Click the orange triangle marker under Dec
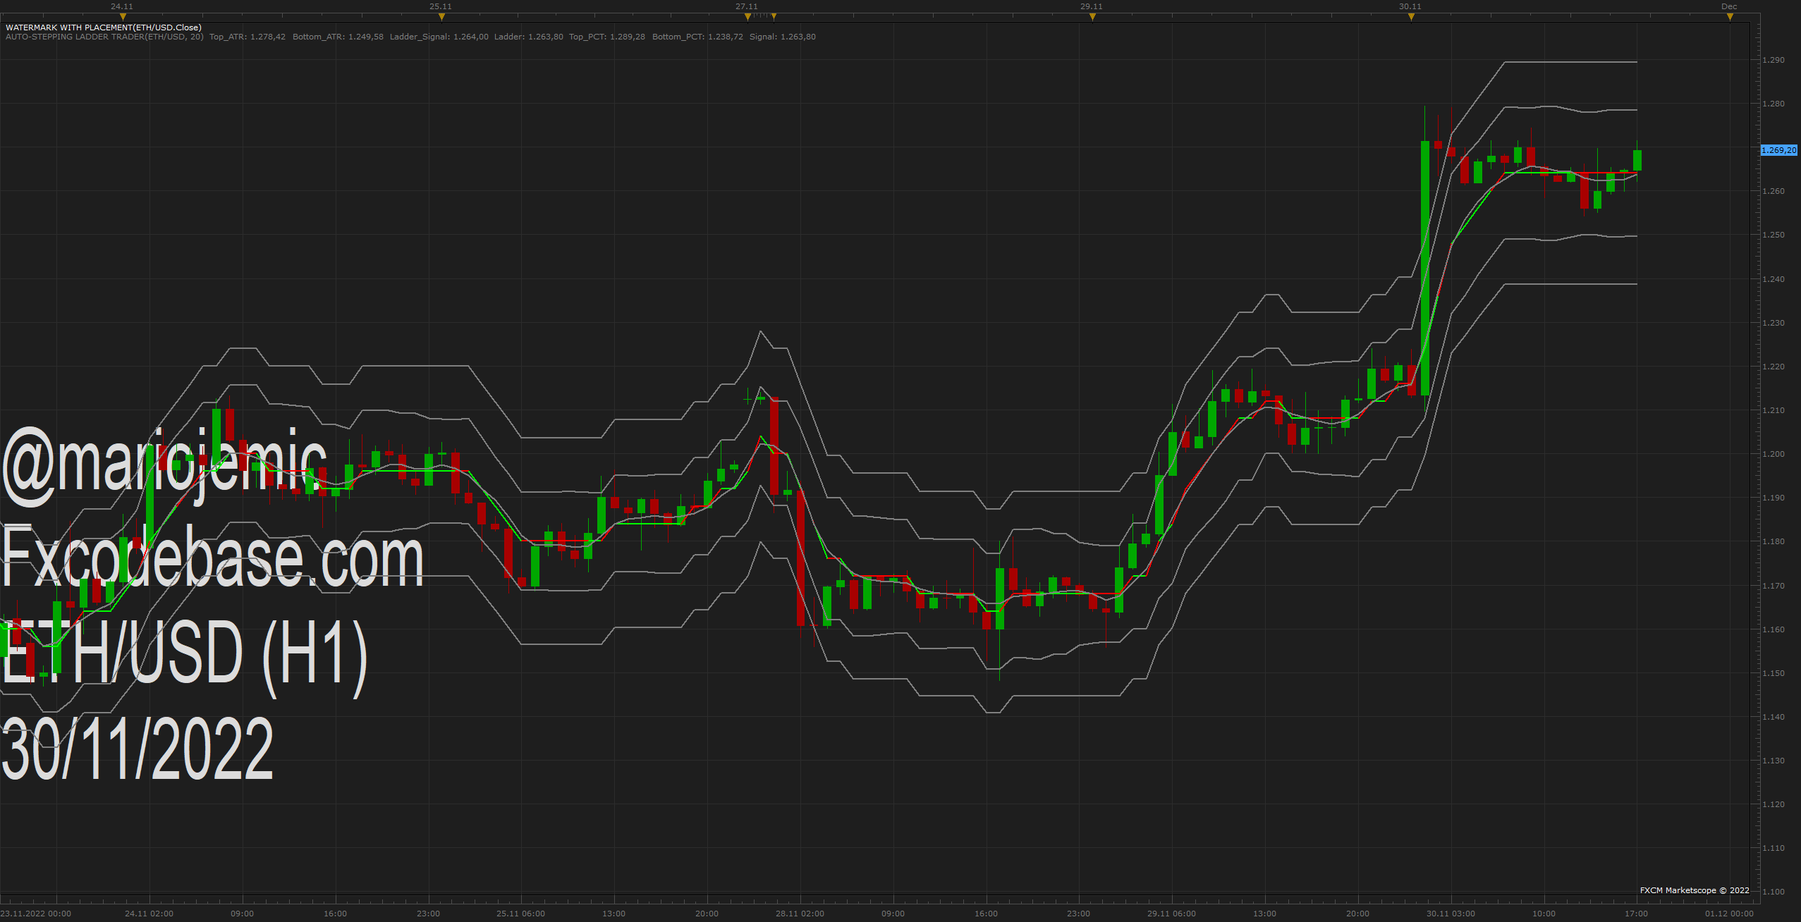Viewport: 1801px width, 922px height. tap(1730, 17)
